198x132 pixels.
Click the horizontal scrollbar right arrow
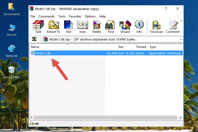[x=180, y=117]
